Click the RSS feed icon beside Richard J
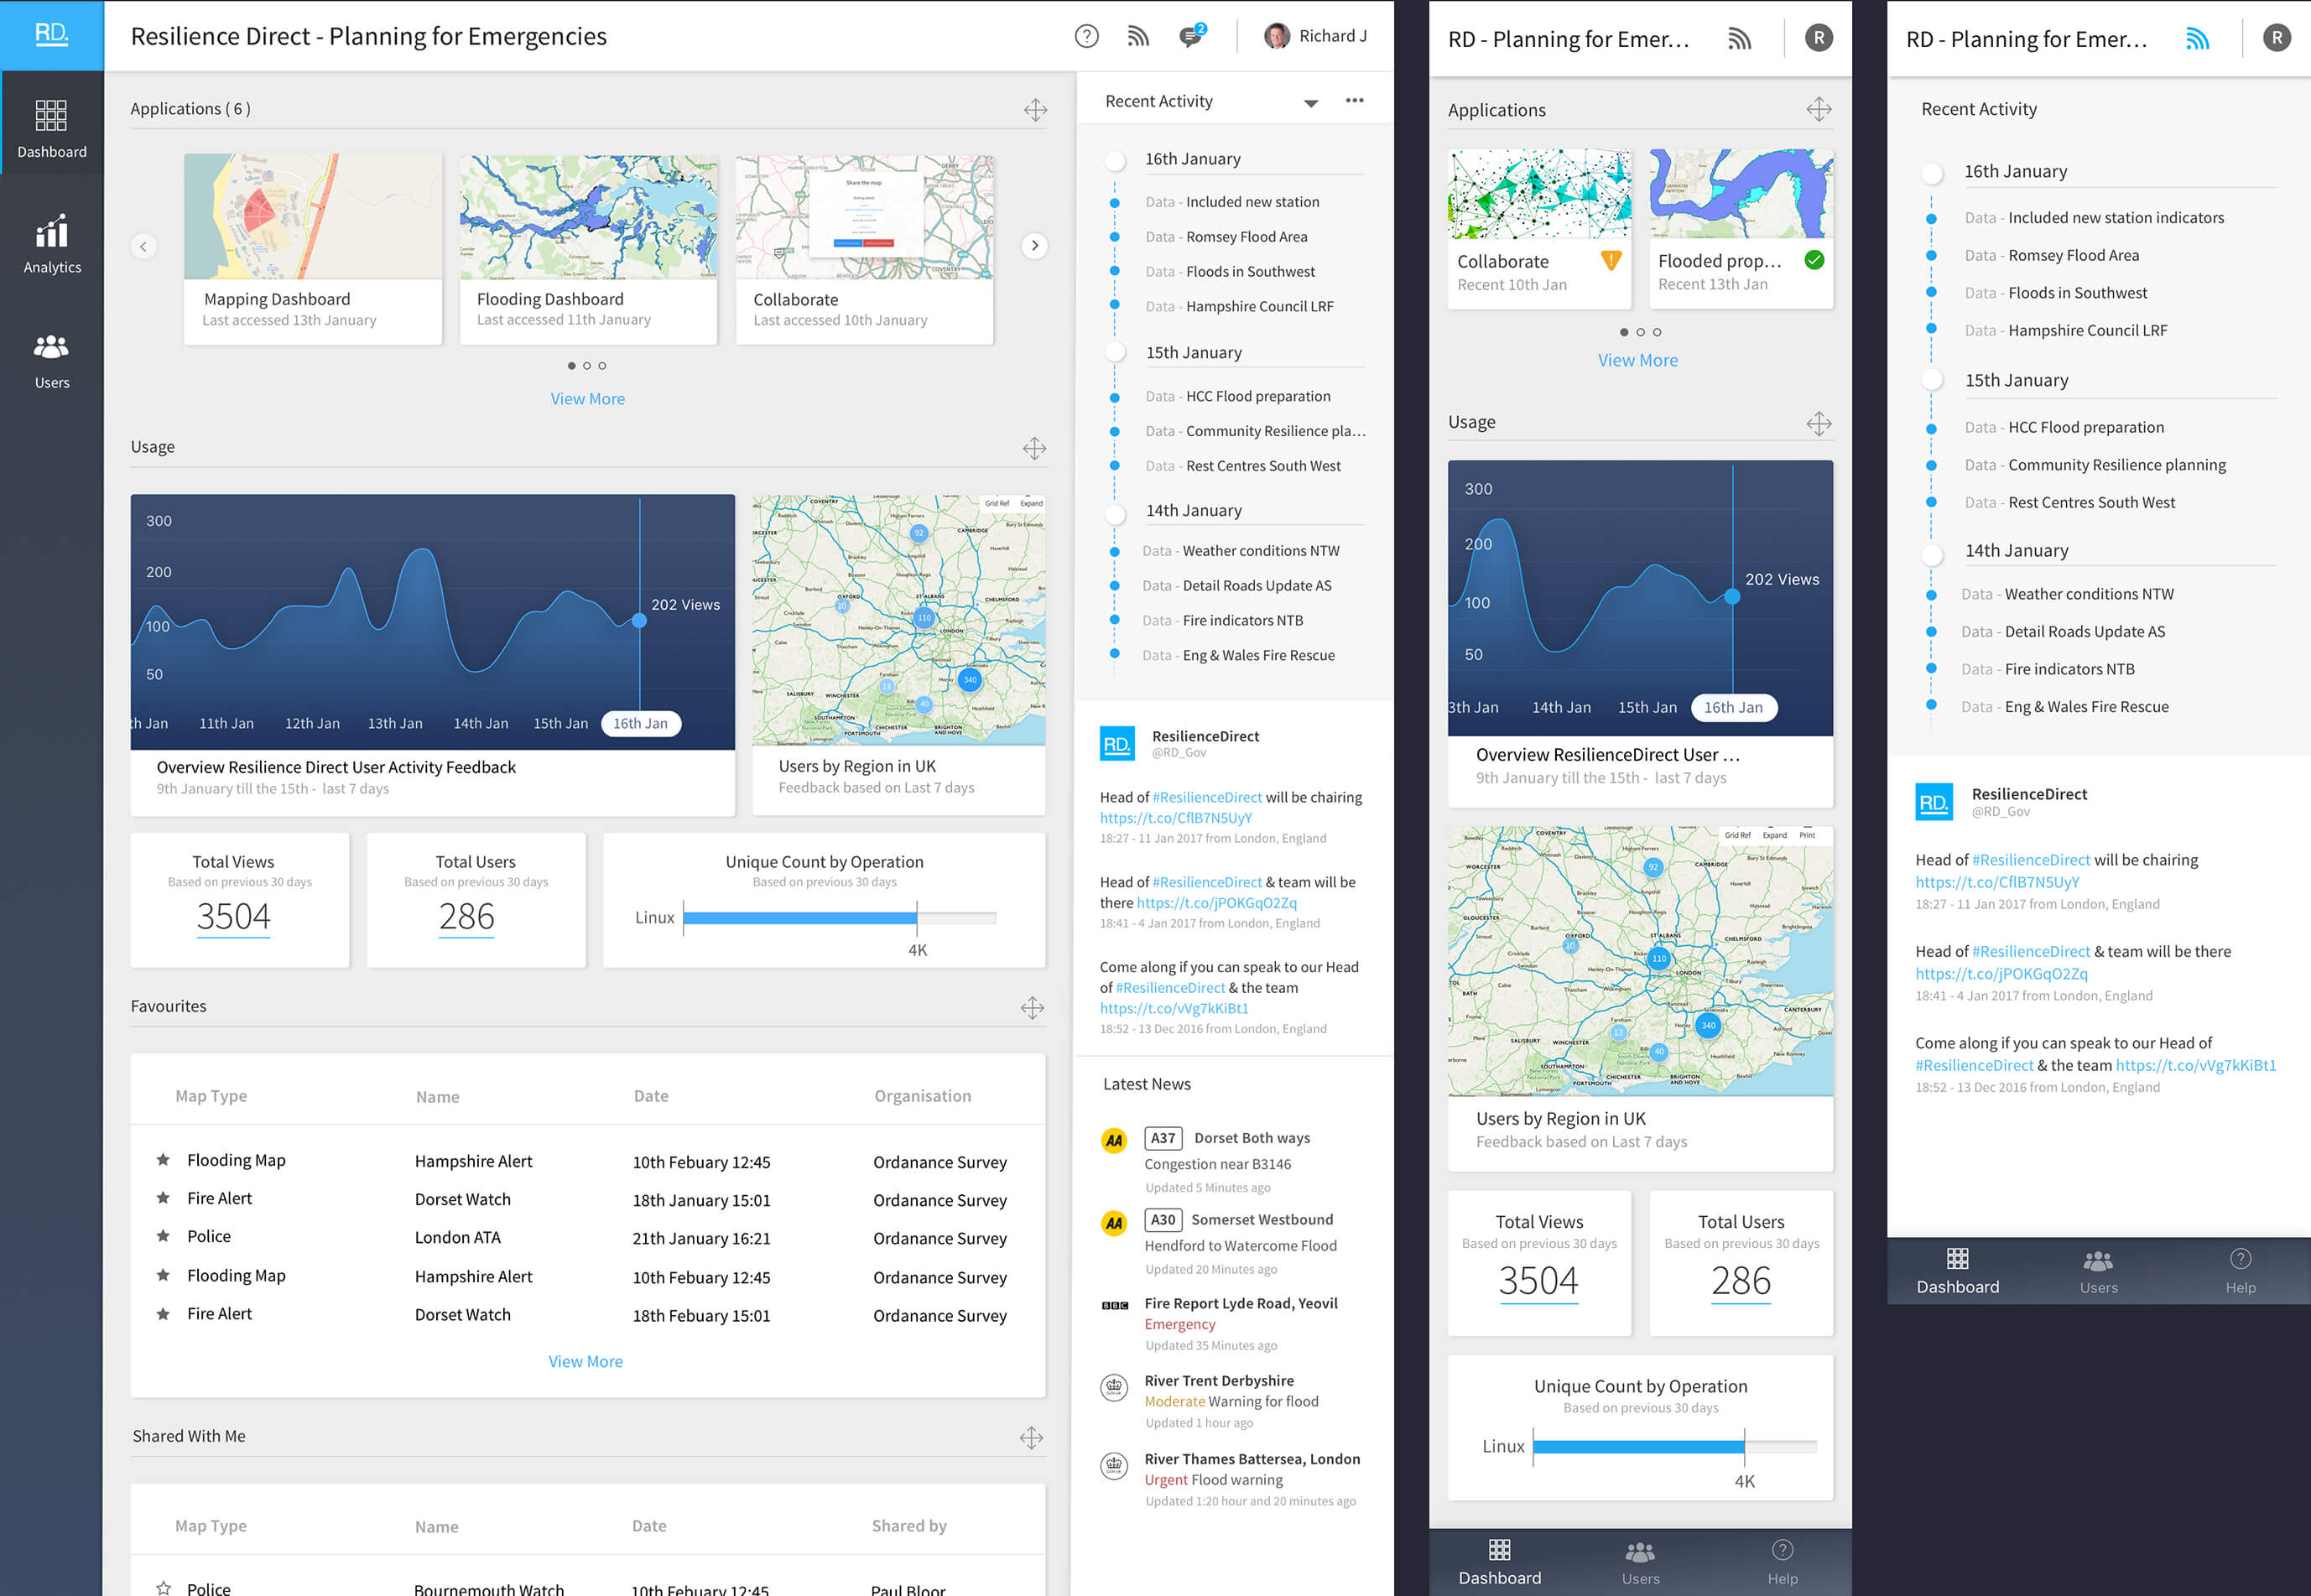This screenshot has width=2311, height=1596. [x=1138, y=37]
